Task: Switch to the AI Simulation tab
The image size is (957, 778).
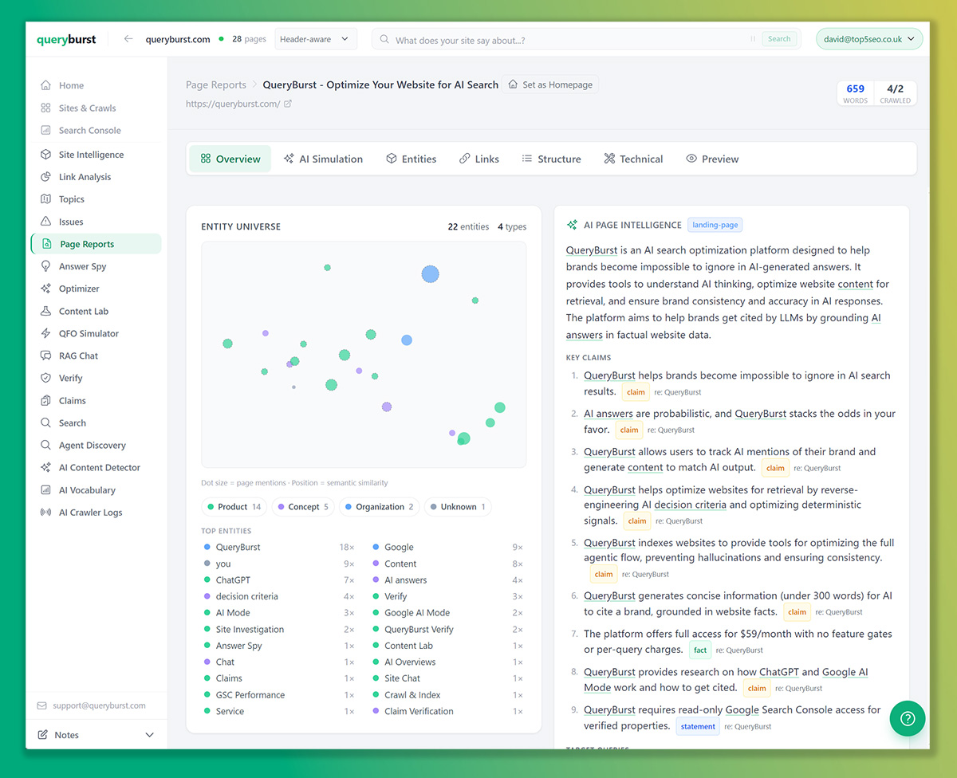Action: click(x=323, y=159)
